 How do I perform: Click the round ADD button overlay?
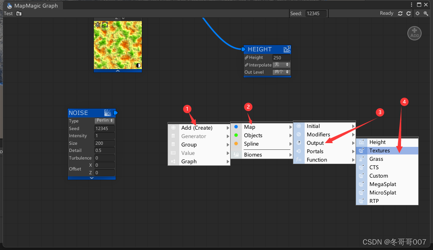tap(414, 33)
